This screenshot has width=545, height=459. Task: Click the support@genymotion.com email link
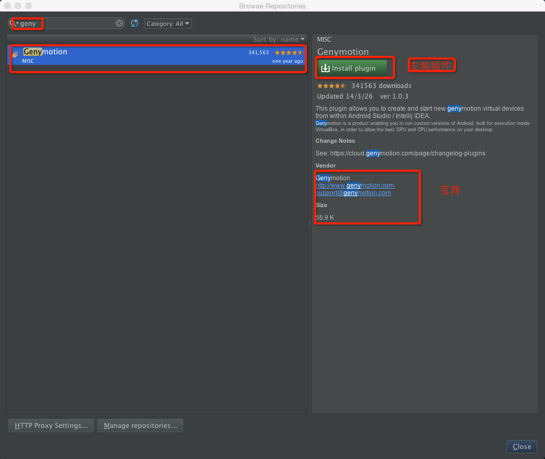click(353, 193)
